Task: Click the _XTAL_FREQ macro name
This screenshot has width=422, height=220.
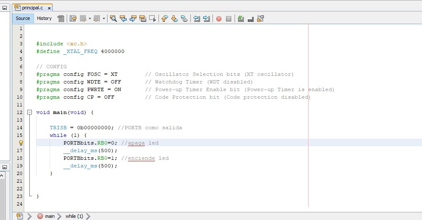Action: click(80, 51)
